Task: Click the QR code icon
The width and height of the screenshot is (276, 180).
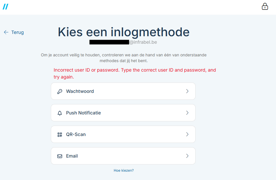Action: pyautogui.click(x=60, y=135)
